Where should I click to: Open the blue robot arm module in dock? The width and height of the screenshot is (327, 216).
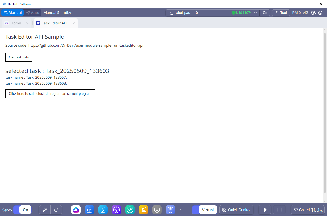tap(89, 210)
